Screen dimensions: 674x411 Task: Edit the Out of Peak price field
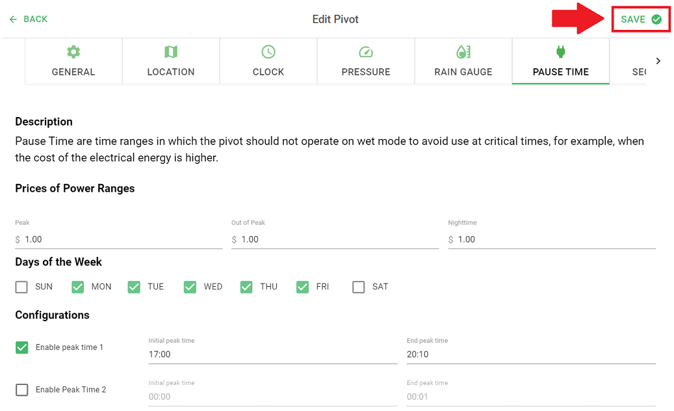[335, 239]
